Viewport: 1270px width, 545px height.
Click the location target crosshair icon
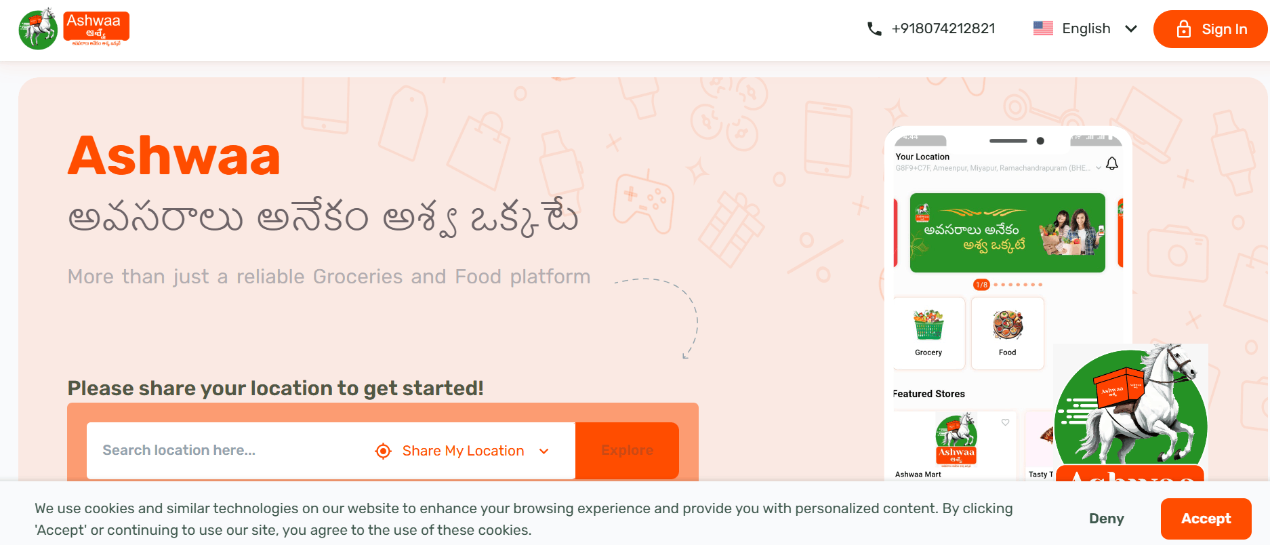coord(384,451)
